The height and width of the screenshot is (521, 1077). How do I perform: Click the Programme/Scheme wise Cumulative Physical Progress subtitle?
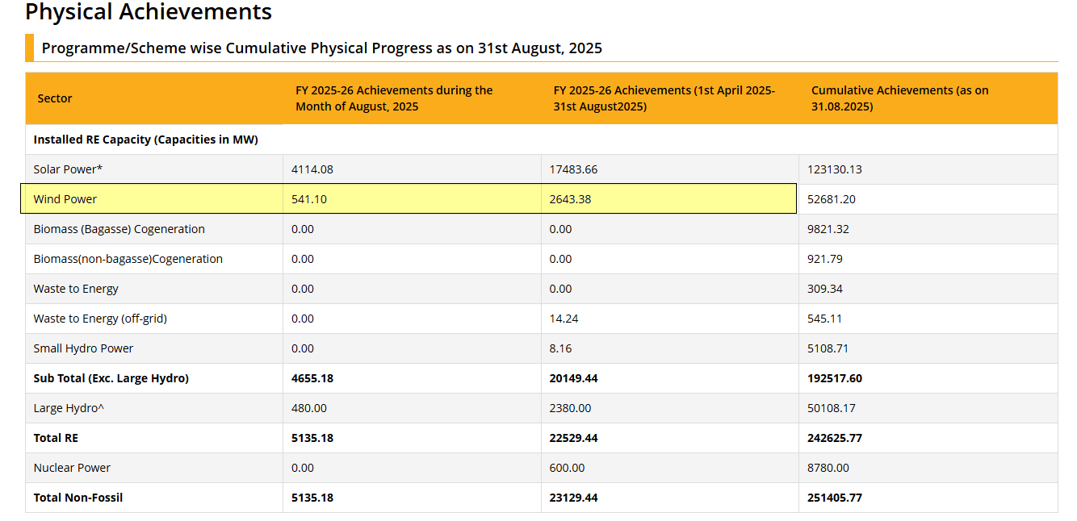[x=321, y=48]
